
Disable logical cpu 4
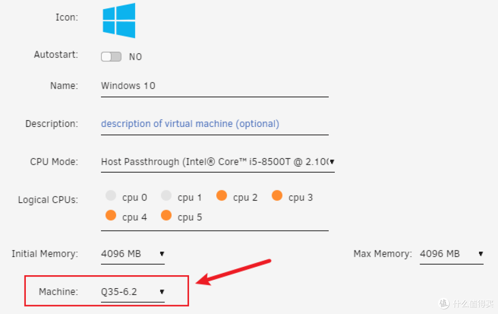pyautogui.click(x=111, y=215)
